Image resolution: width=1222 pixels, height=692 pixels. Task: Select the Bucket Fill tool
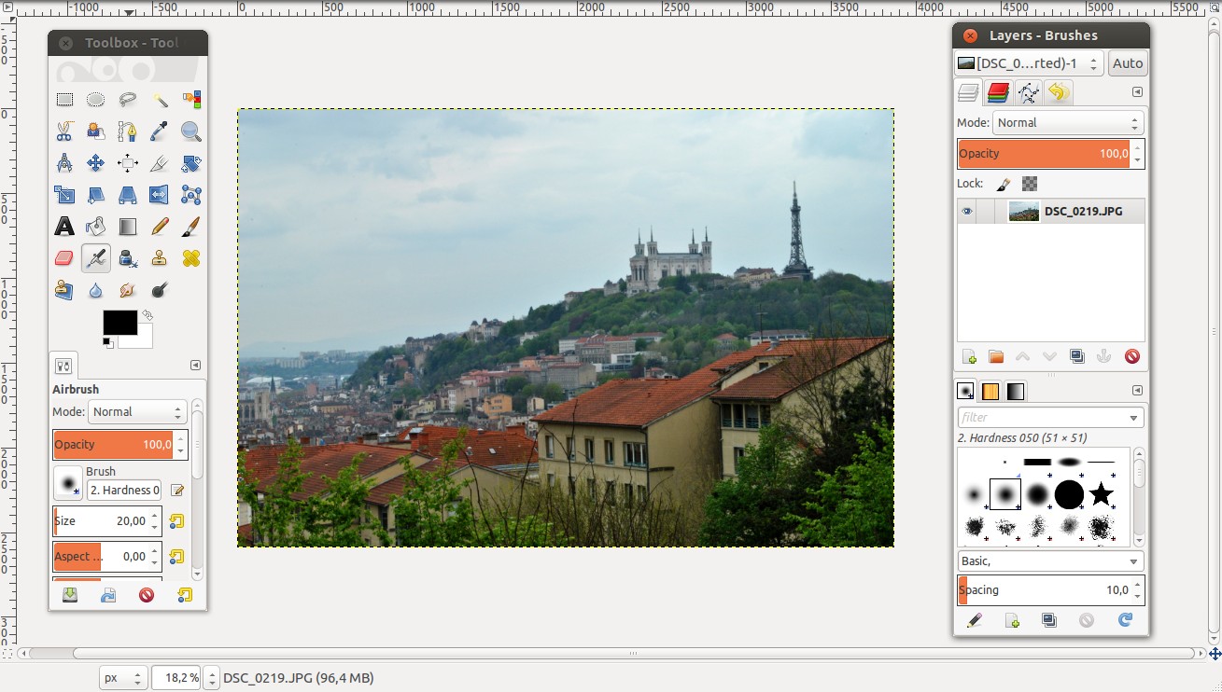[x=95, y=226]
